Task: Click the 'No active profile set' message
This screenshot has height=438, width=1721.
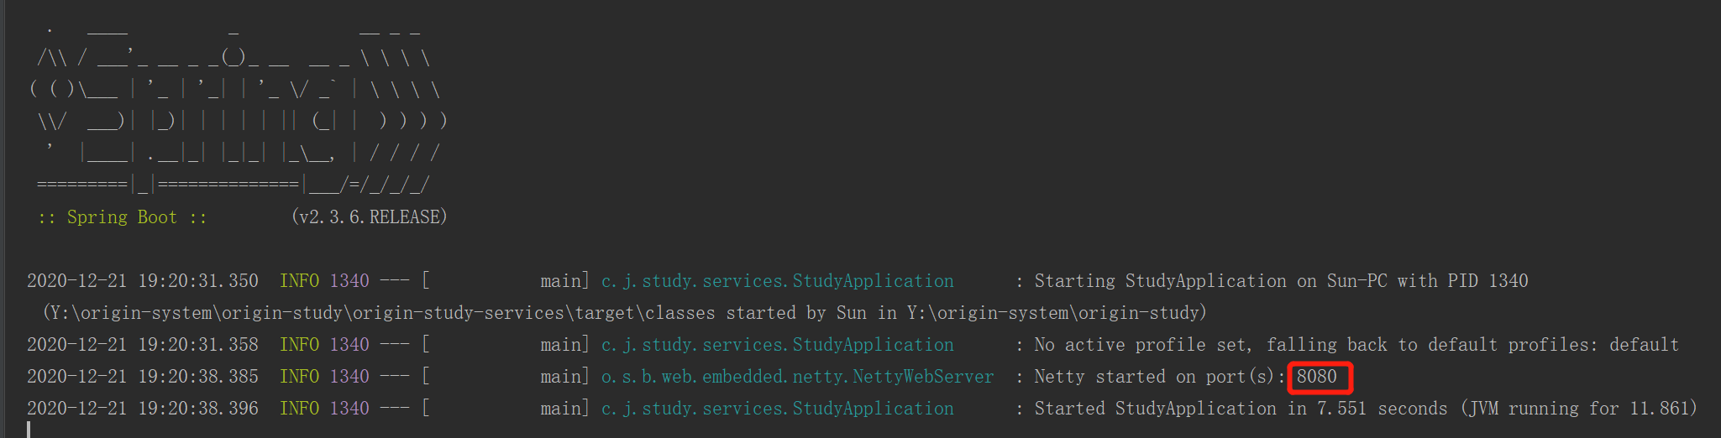Action: point(1356,345)
